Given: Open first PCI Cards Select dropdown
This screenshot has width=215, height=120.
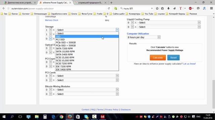Looking at the screenshot, I should [x=87, y=76].
